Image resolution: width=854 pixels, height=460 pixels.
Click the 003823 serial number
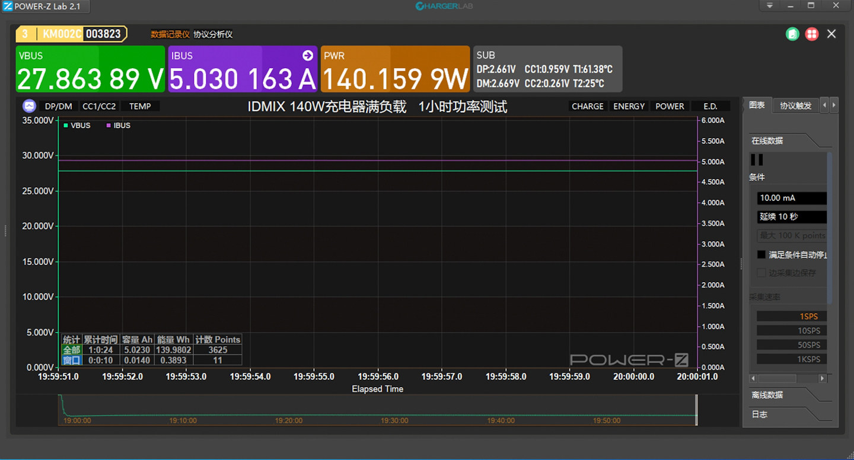[103, 34]
